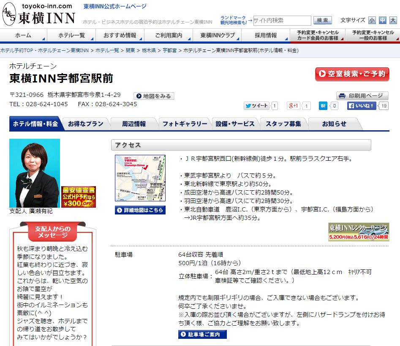This screenshot has width=400, height=346.
Task: Open the ホテル一覧 navigation menu
Action: click(71, 35)
